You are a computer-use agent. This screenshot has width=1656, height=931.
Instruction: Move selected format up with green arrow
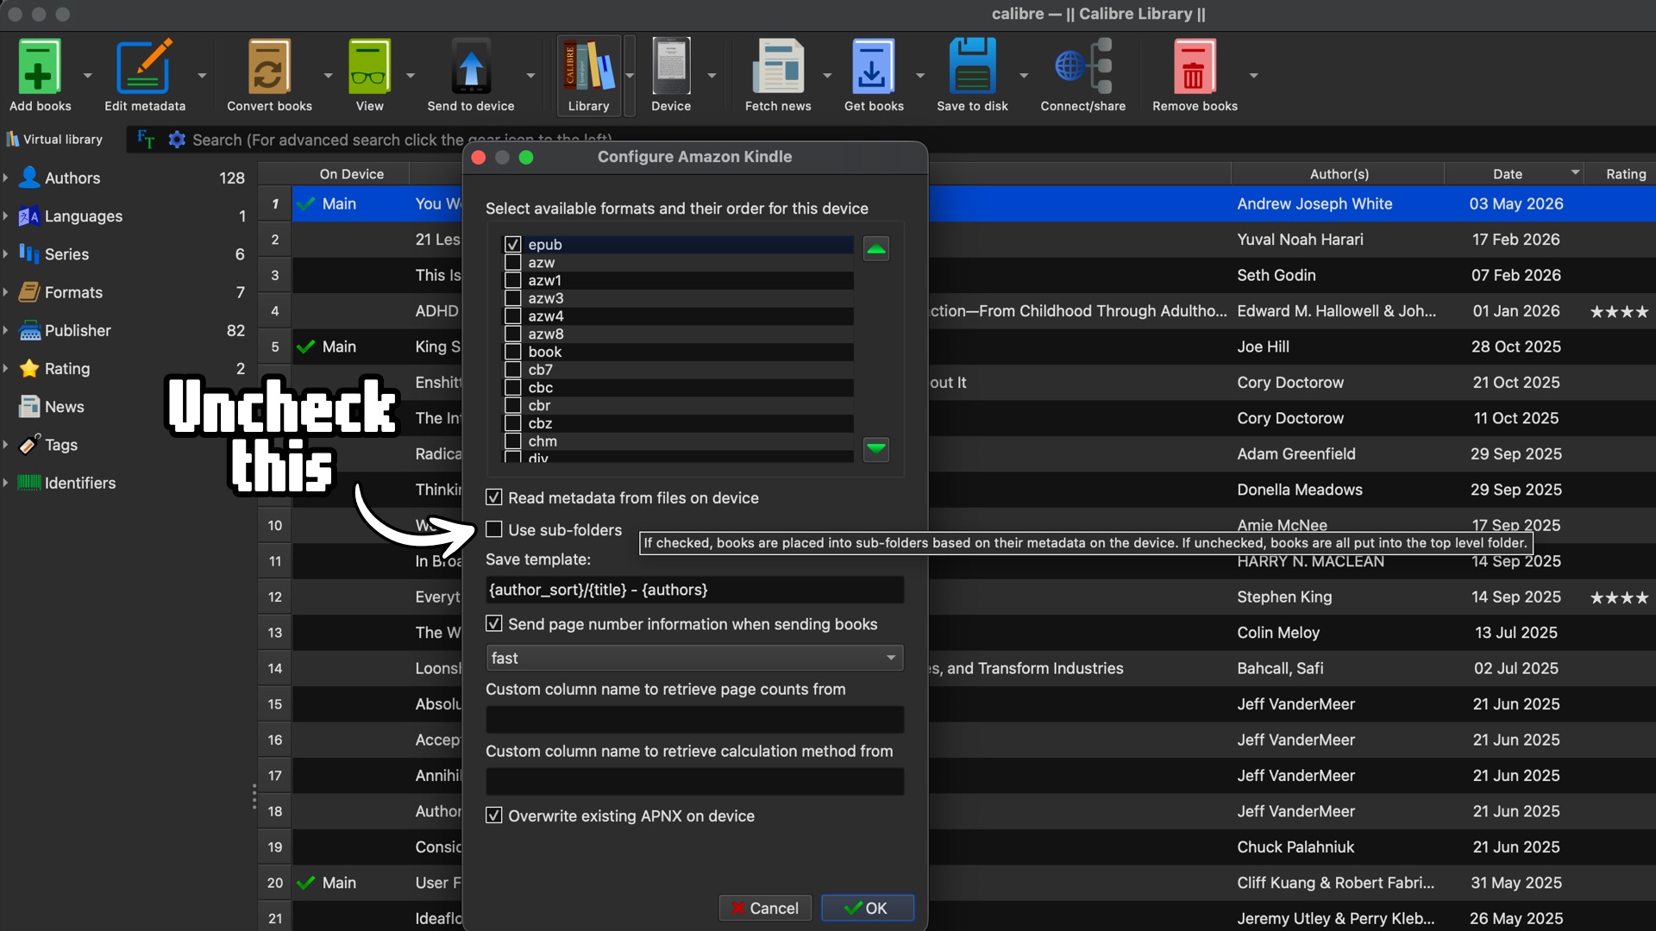(876, 249)
